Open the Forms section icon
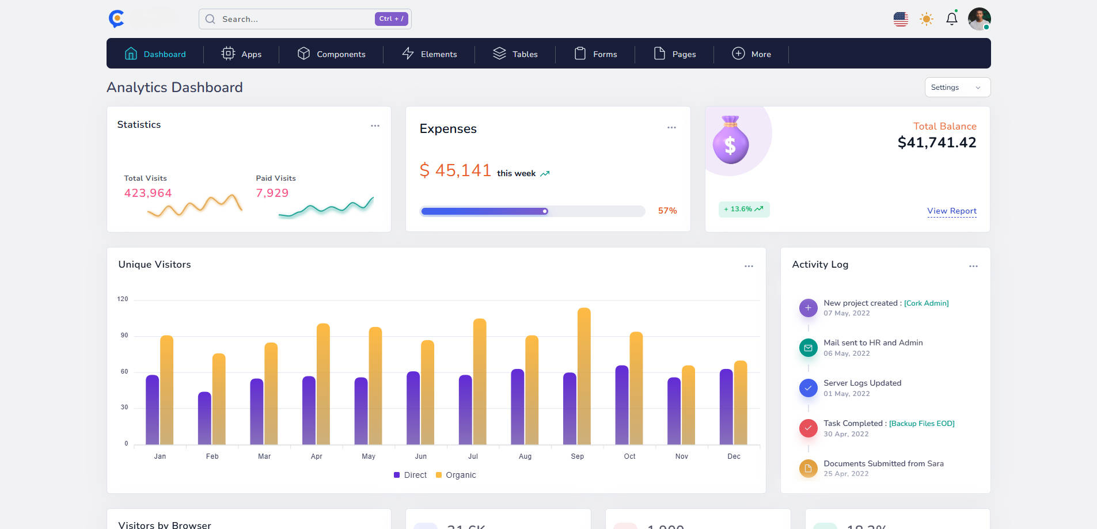The width and height of the screenshot is (1097, 529). coord(580,54)
